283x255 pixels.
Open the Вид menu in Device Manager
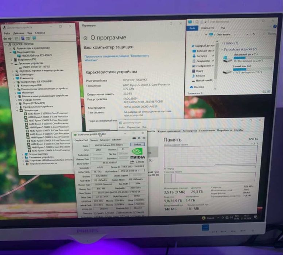tap(30, 33)
